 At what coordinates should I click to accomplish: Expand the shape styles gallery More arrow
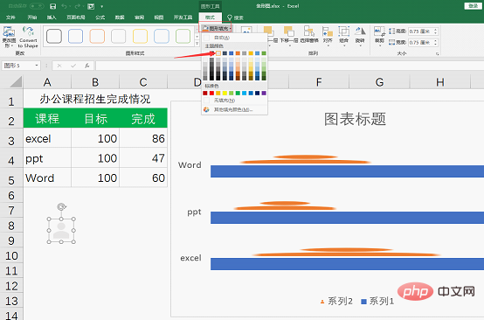(197, 44)
